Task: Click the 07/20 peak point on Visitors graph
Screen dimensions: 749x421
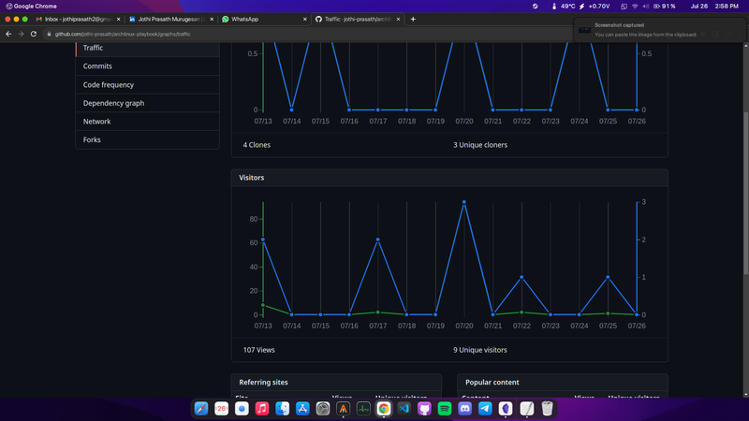Action: click(x=464, y=202)
